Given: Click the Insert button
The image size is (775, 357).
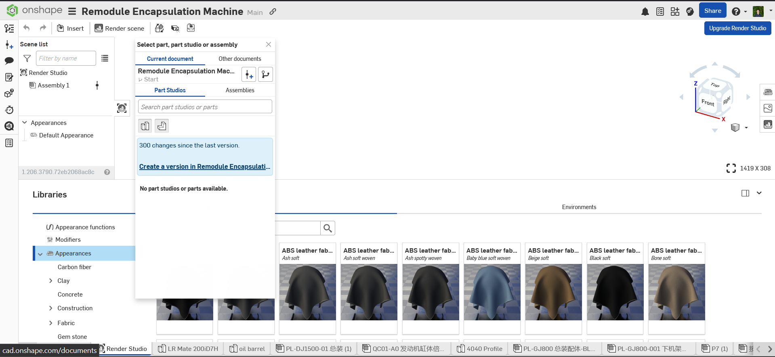Looking at the screenshot, I should pos(70,28).
